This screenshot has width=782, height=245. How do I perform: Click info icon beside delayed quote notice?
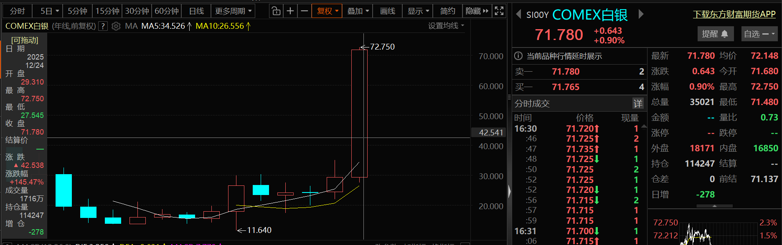point(518,56)
